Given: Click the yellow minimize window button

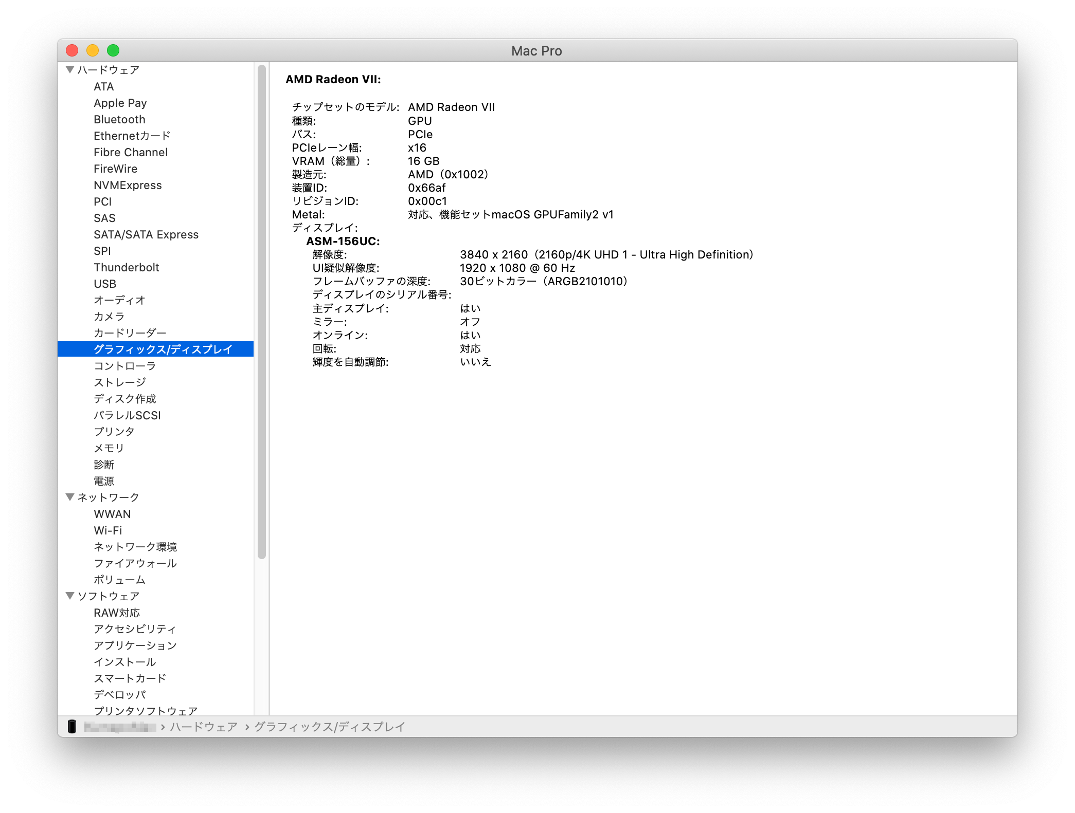Looking at the screenshot, I should point(93,50).
